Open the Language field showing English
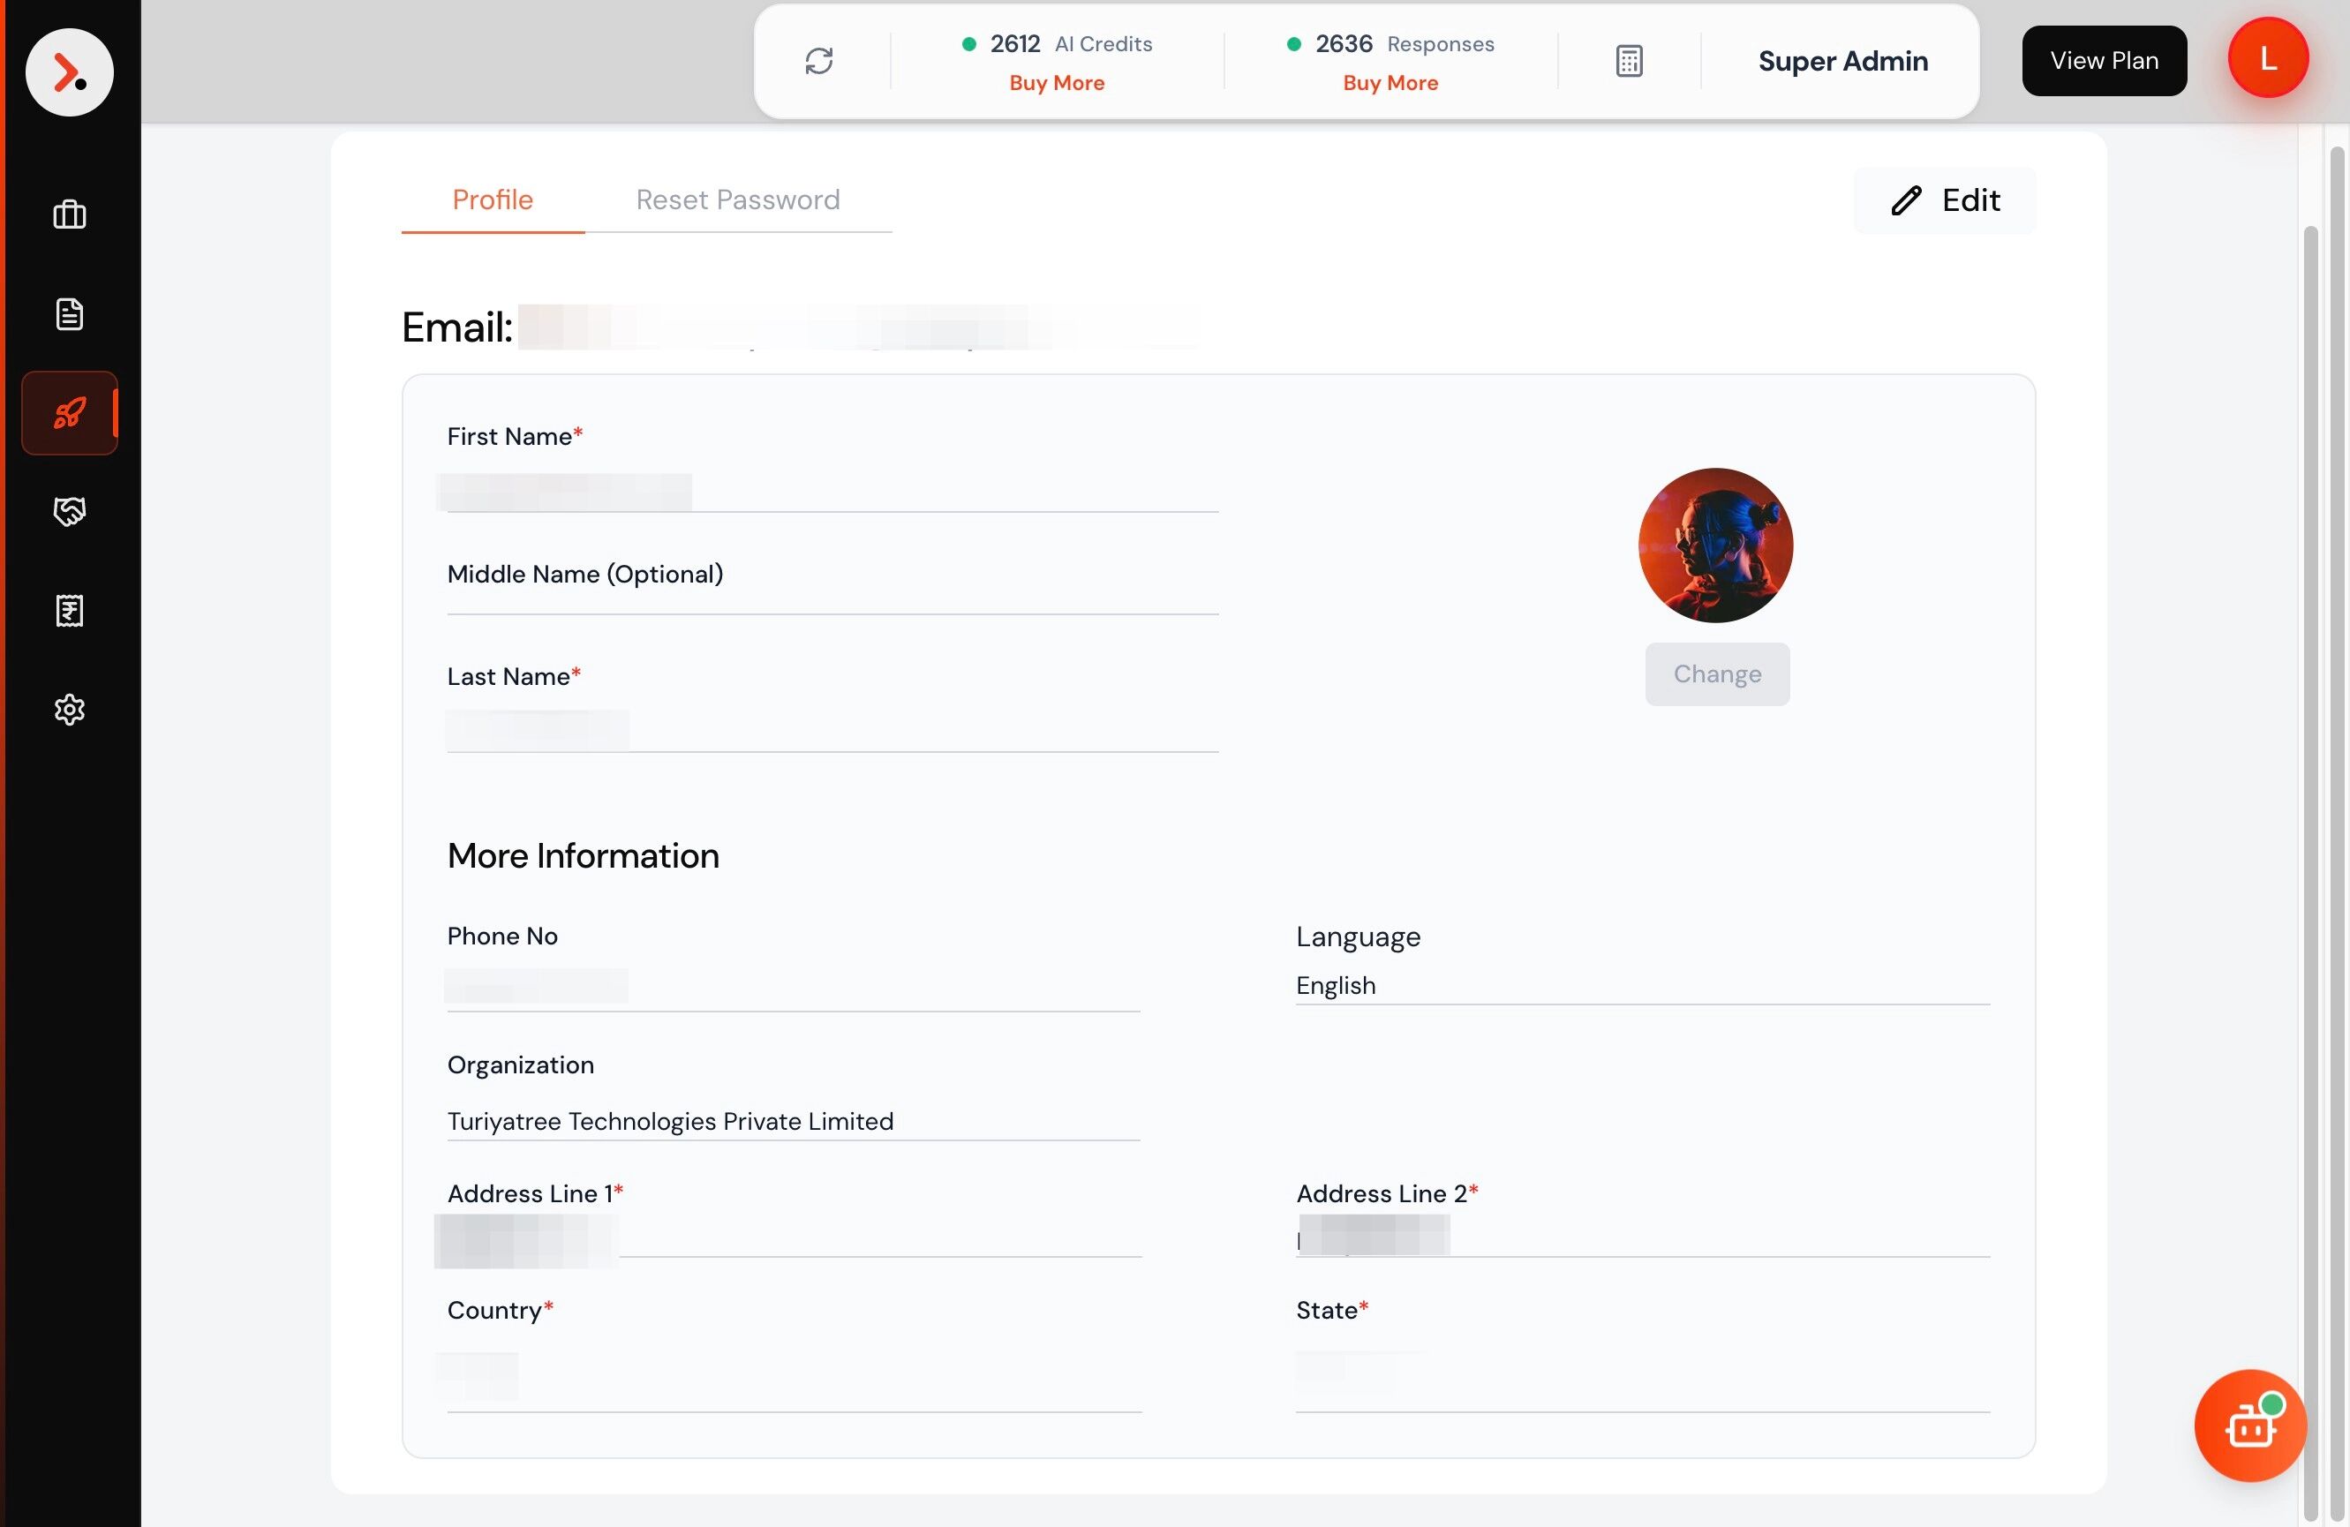 1641,985
